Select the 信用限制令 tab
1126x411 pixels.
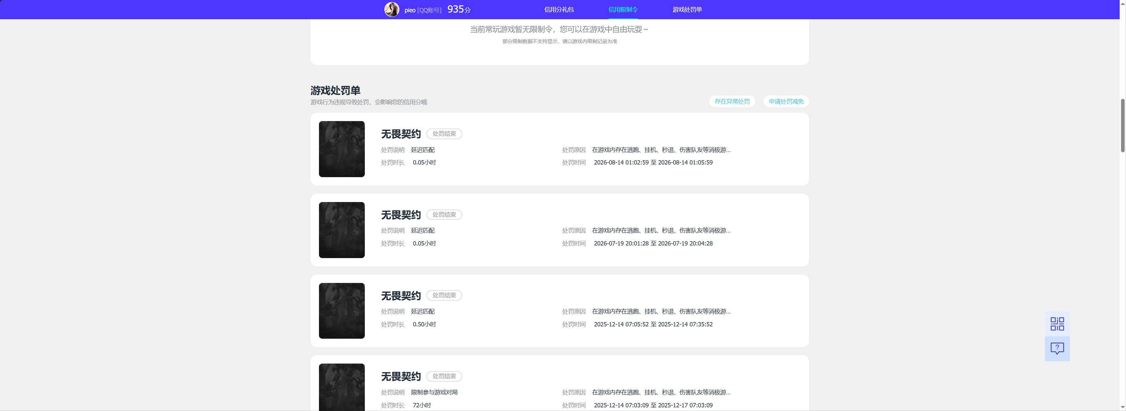(623, 9)
